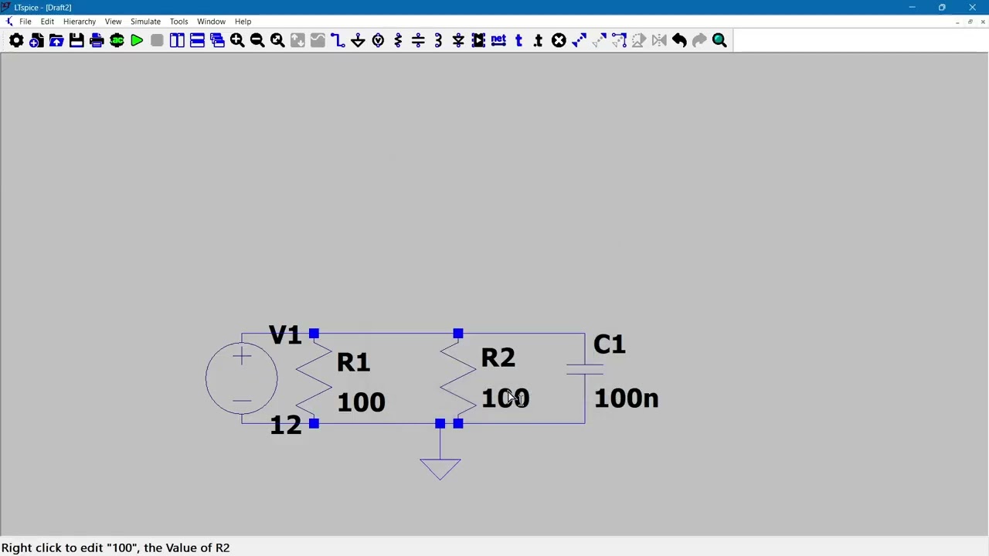Save the schematic with the floppy icon

[x=76, y=40]
